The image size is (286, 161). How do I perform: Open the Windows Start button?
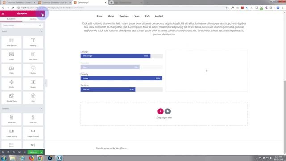coord(4,158)
